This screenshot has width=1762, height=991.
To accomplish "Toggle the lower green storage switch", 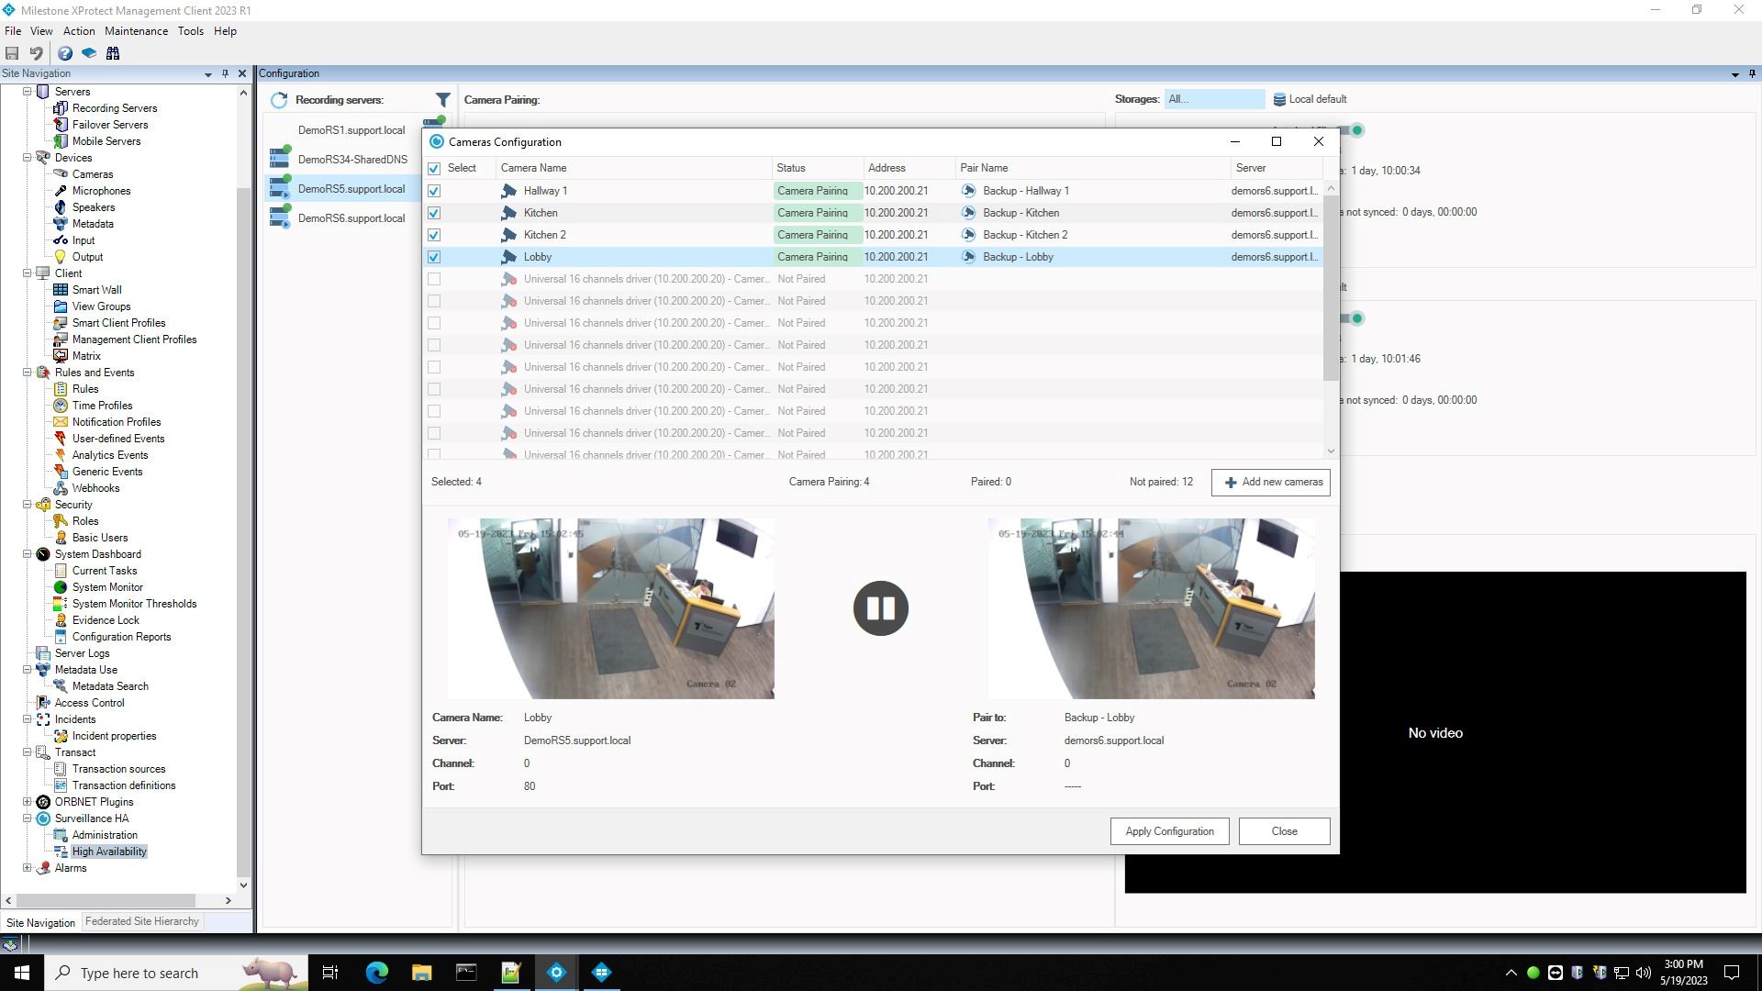I will point(1353,318).
